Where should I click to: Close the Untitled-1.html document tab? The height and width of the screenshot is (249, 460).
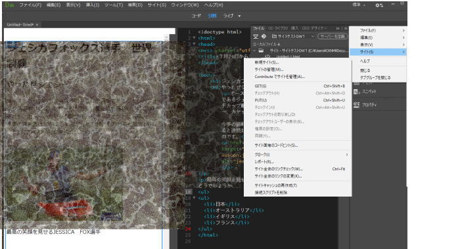(x=37, y=25)
